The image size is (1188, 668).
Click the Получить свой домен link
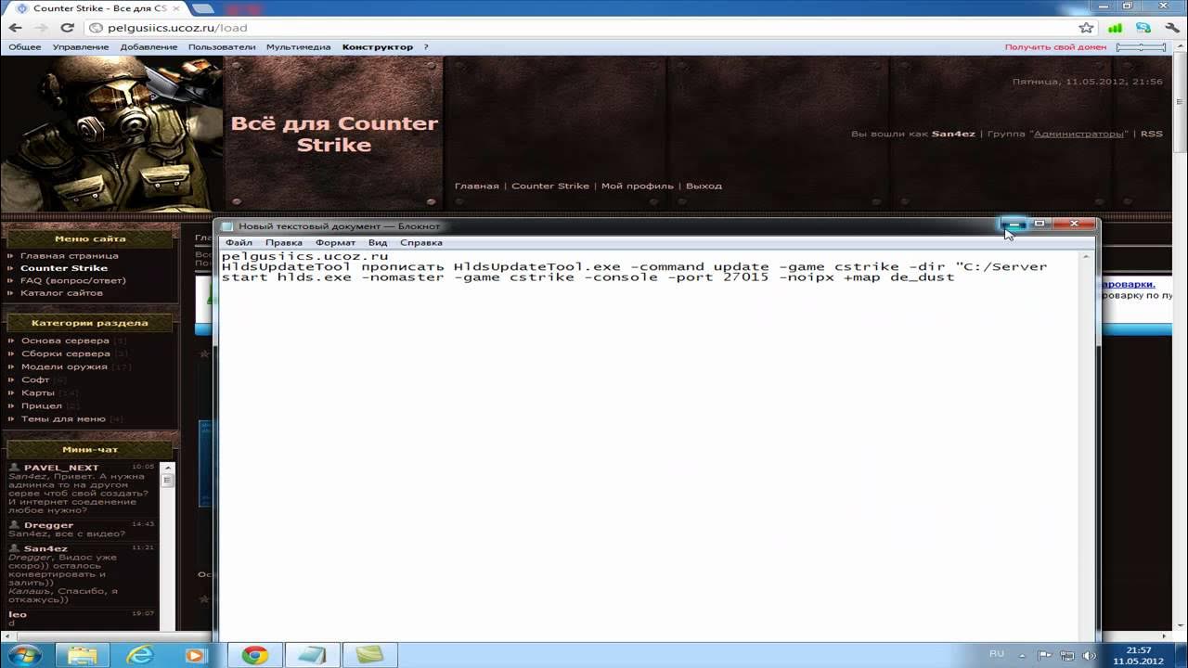point(1055,46)
